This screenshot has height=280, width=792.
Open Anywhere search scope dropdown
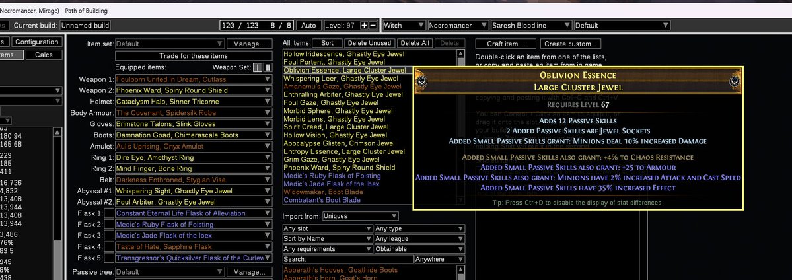[x=439, y=260]
